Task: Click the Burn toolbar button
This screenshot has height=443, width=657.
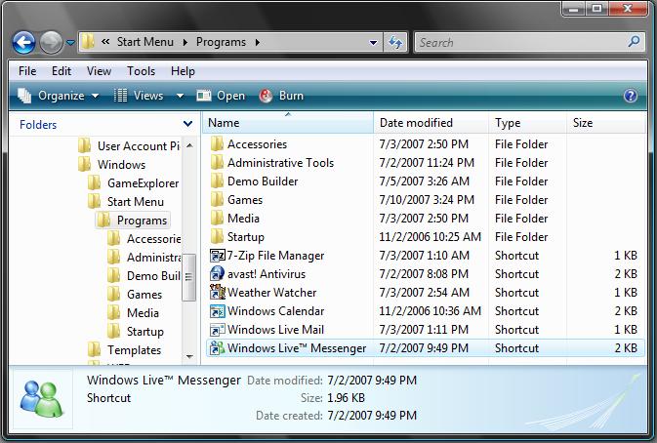Action: [281, 96]
